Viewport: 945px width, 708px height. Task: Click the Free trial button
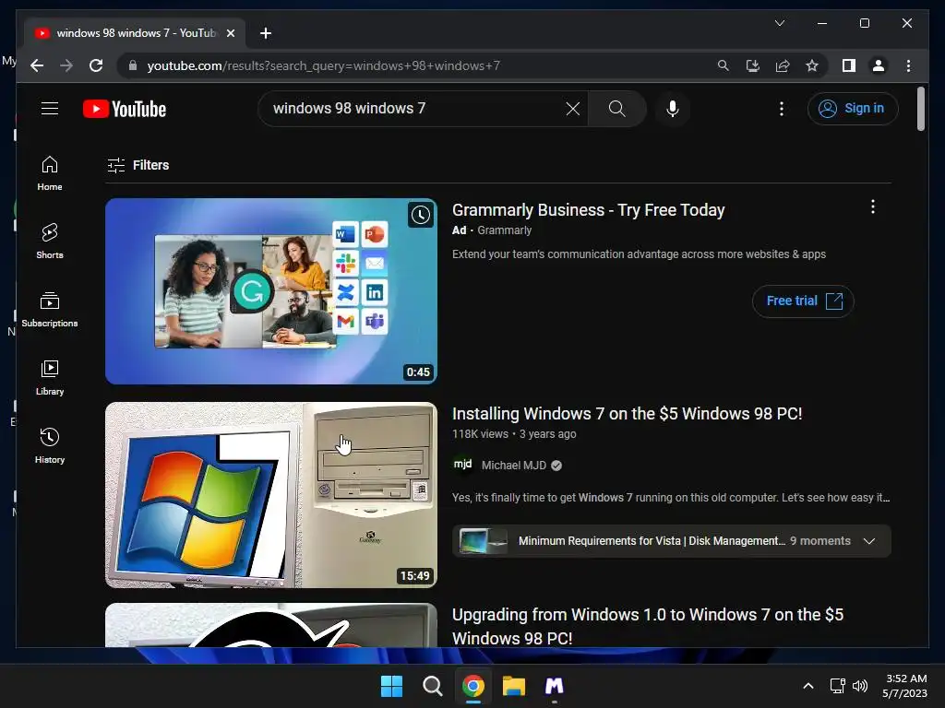(x=804, y=301)
